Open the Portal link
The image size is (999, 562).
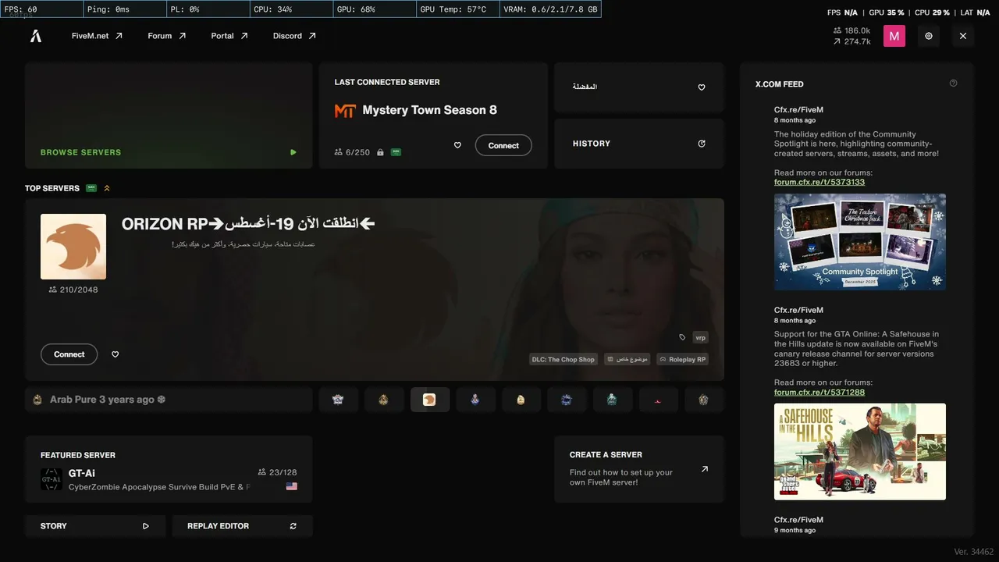pyautogui.click(x=229, y=36)
